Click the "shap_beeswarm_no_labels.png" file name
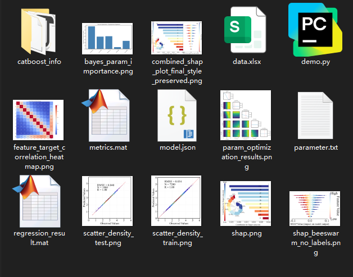Screen dimensions: 353x277 click(316, 243)
